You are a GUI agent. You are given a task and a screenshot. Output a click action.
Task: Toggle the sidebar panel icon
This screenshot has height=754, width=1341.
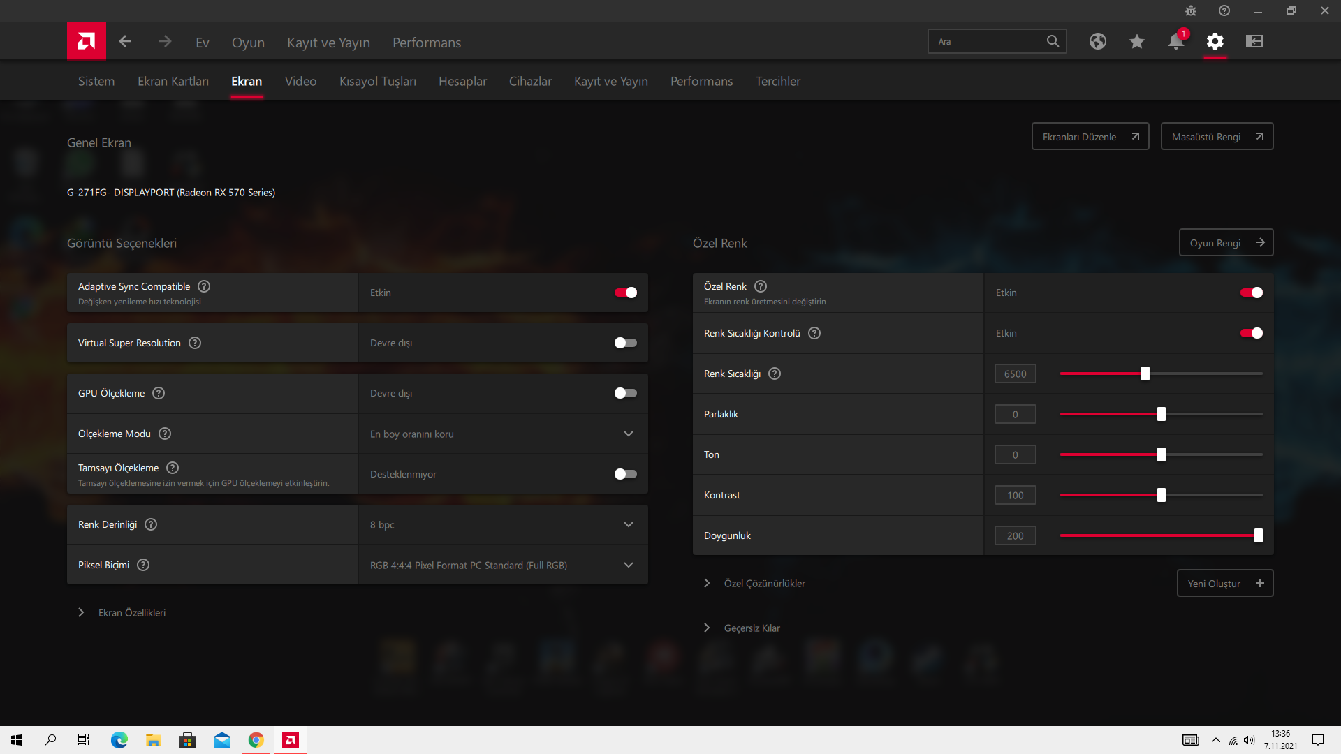1254,42
